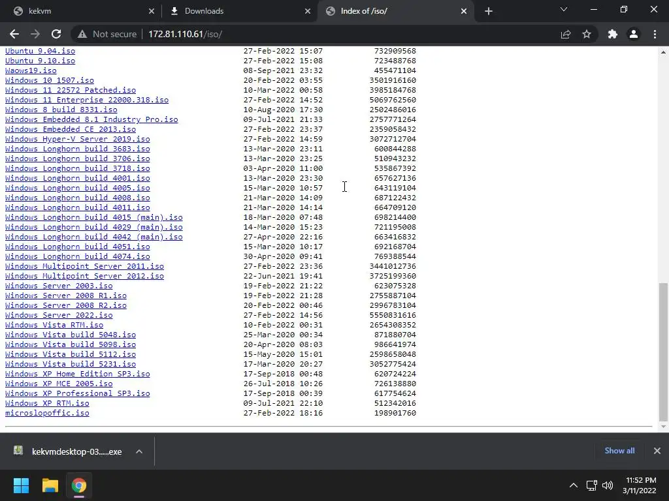Close the Downloads tab
Screen dimensions: 669x501
tap(308, 11)
